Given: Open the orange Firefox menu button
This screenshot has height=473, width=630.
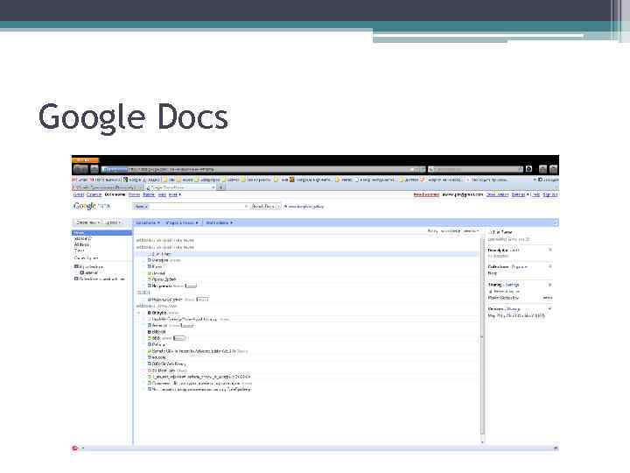Looking at the screenshot, I should [85, 159].
